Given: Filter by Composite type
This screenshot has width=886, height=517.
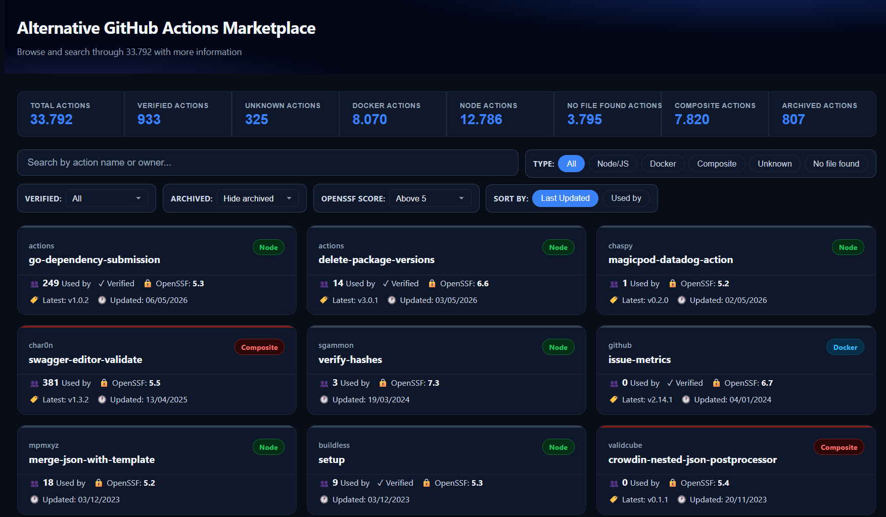Looking at the screenshot, I should tap(717, 164).
